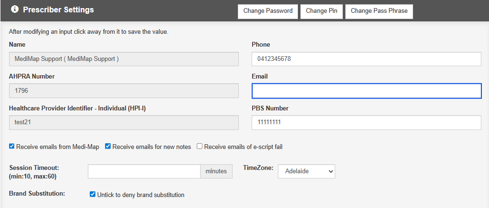The height and width of the screenshot is (208, 489).
Task: Click the info icon beside Prescriber Settings
Action: point(14,10)
